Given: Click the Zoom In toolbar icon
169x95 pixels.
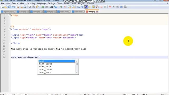Looking at the screenshot, I should pos(60,7).
